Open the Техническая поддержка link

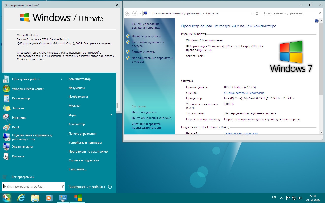pos(241,133)
